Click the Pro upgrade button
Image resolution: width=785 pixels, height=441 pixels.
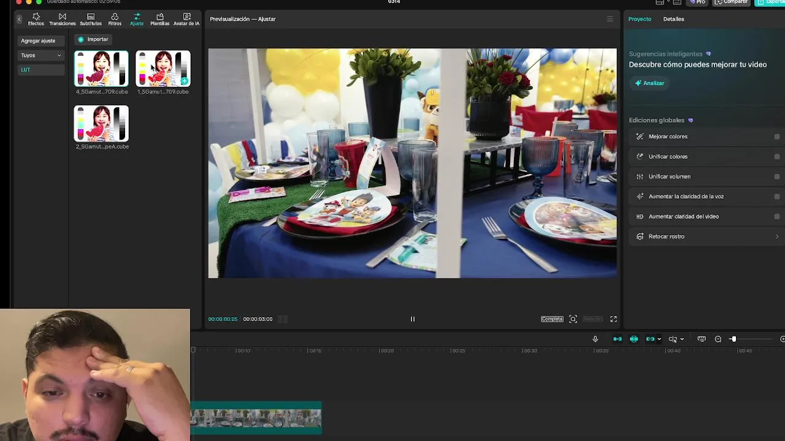point(697,2)
